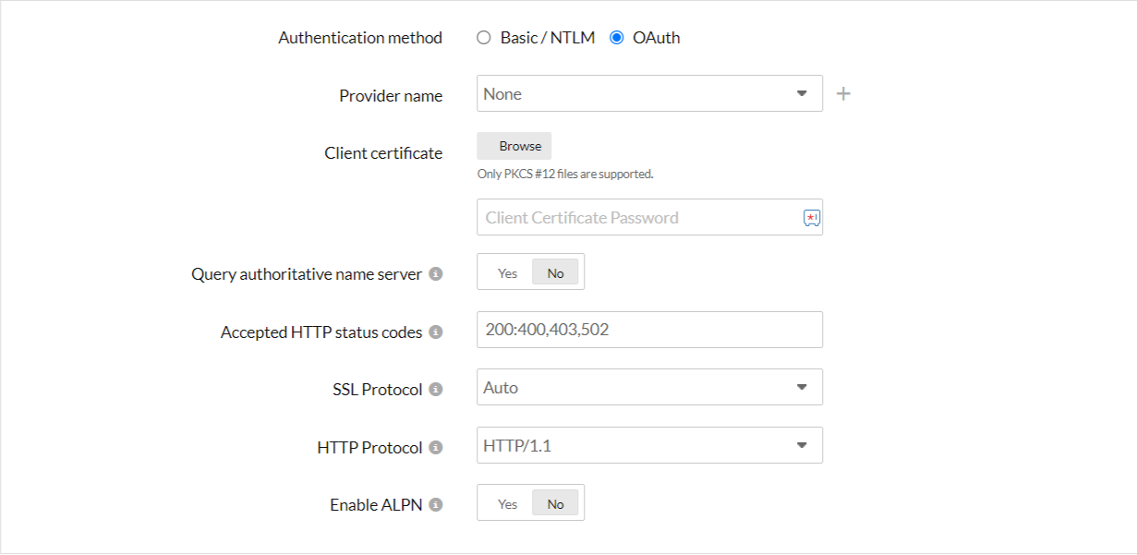Screen dimensions: 1137x555
Task: Click the plus icon to add provider
Action: 842,94
